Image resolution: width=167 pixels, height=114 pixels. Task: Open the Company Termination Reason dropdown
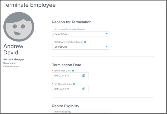click(x=81, y=34)
